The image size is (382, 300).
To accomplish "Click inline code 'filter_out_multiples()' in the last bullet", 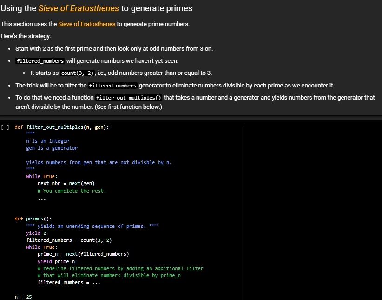I will click(x=129, y=98).
